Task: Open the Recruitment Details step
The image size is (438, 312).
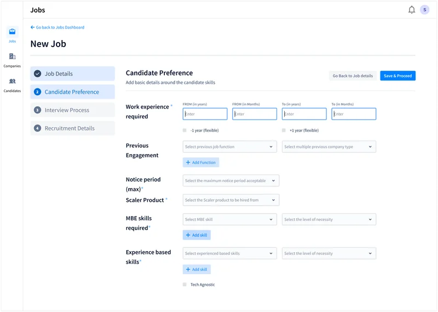Action: 72,128
